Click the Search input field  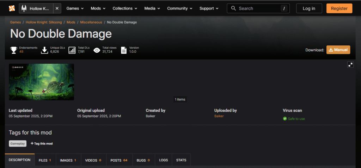[x=258, y=8]
